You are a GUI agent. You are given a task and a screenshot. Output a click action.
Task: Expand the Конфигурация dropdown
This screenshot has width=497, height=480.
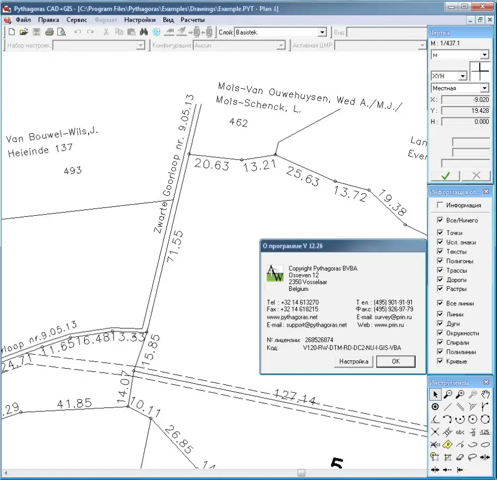[x=281, y=45]
